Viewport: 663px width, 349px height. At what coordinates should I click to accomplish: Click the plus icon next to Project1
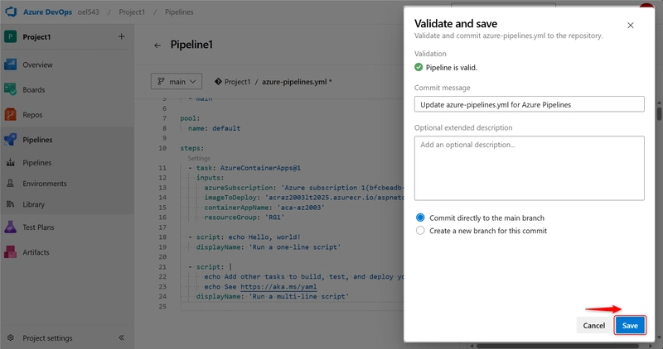click(121, 36)
